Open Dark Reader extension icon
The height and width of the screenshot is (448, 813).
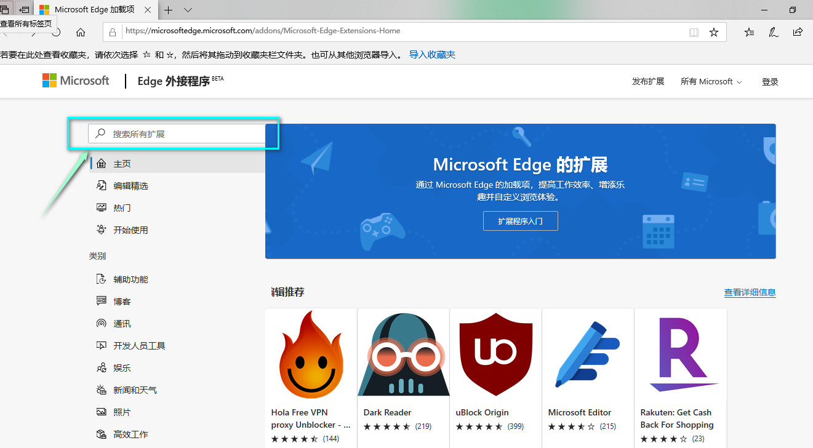tap(404, 355)
